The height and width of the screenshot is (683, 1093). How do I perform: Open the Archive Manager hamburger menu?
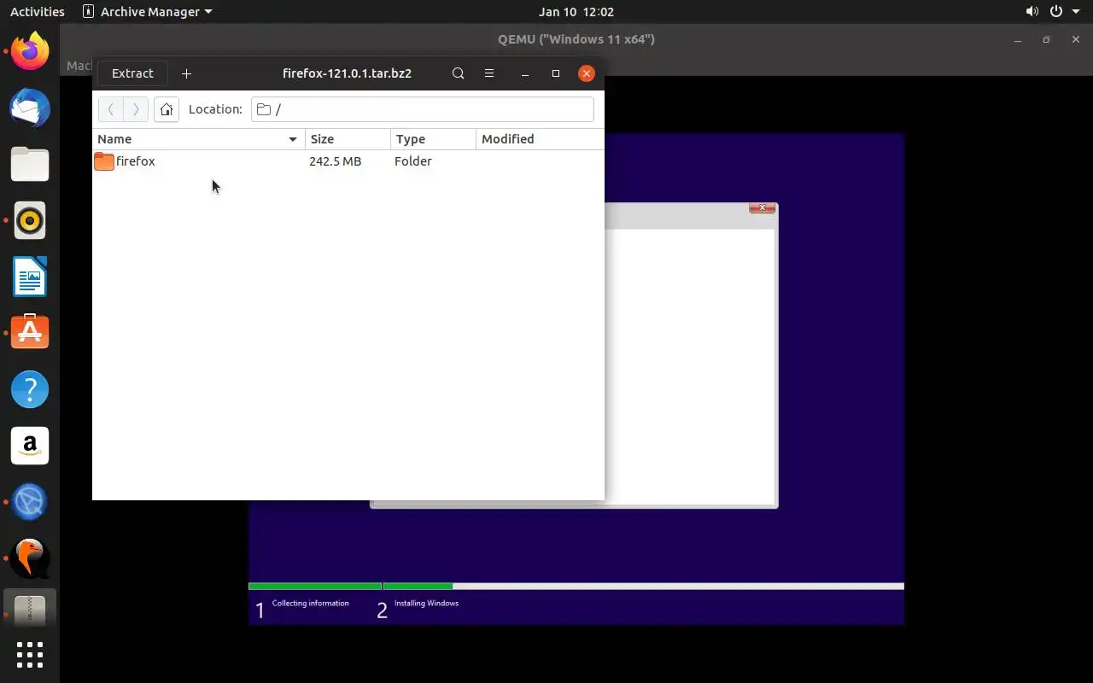click(x=489, y=73)
